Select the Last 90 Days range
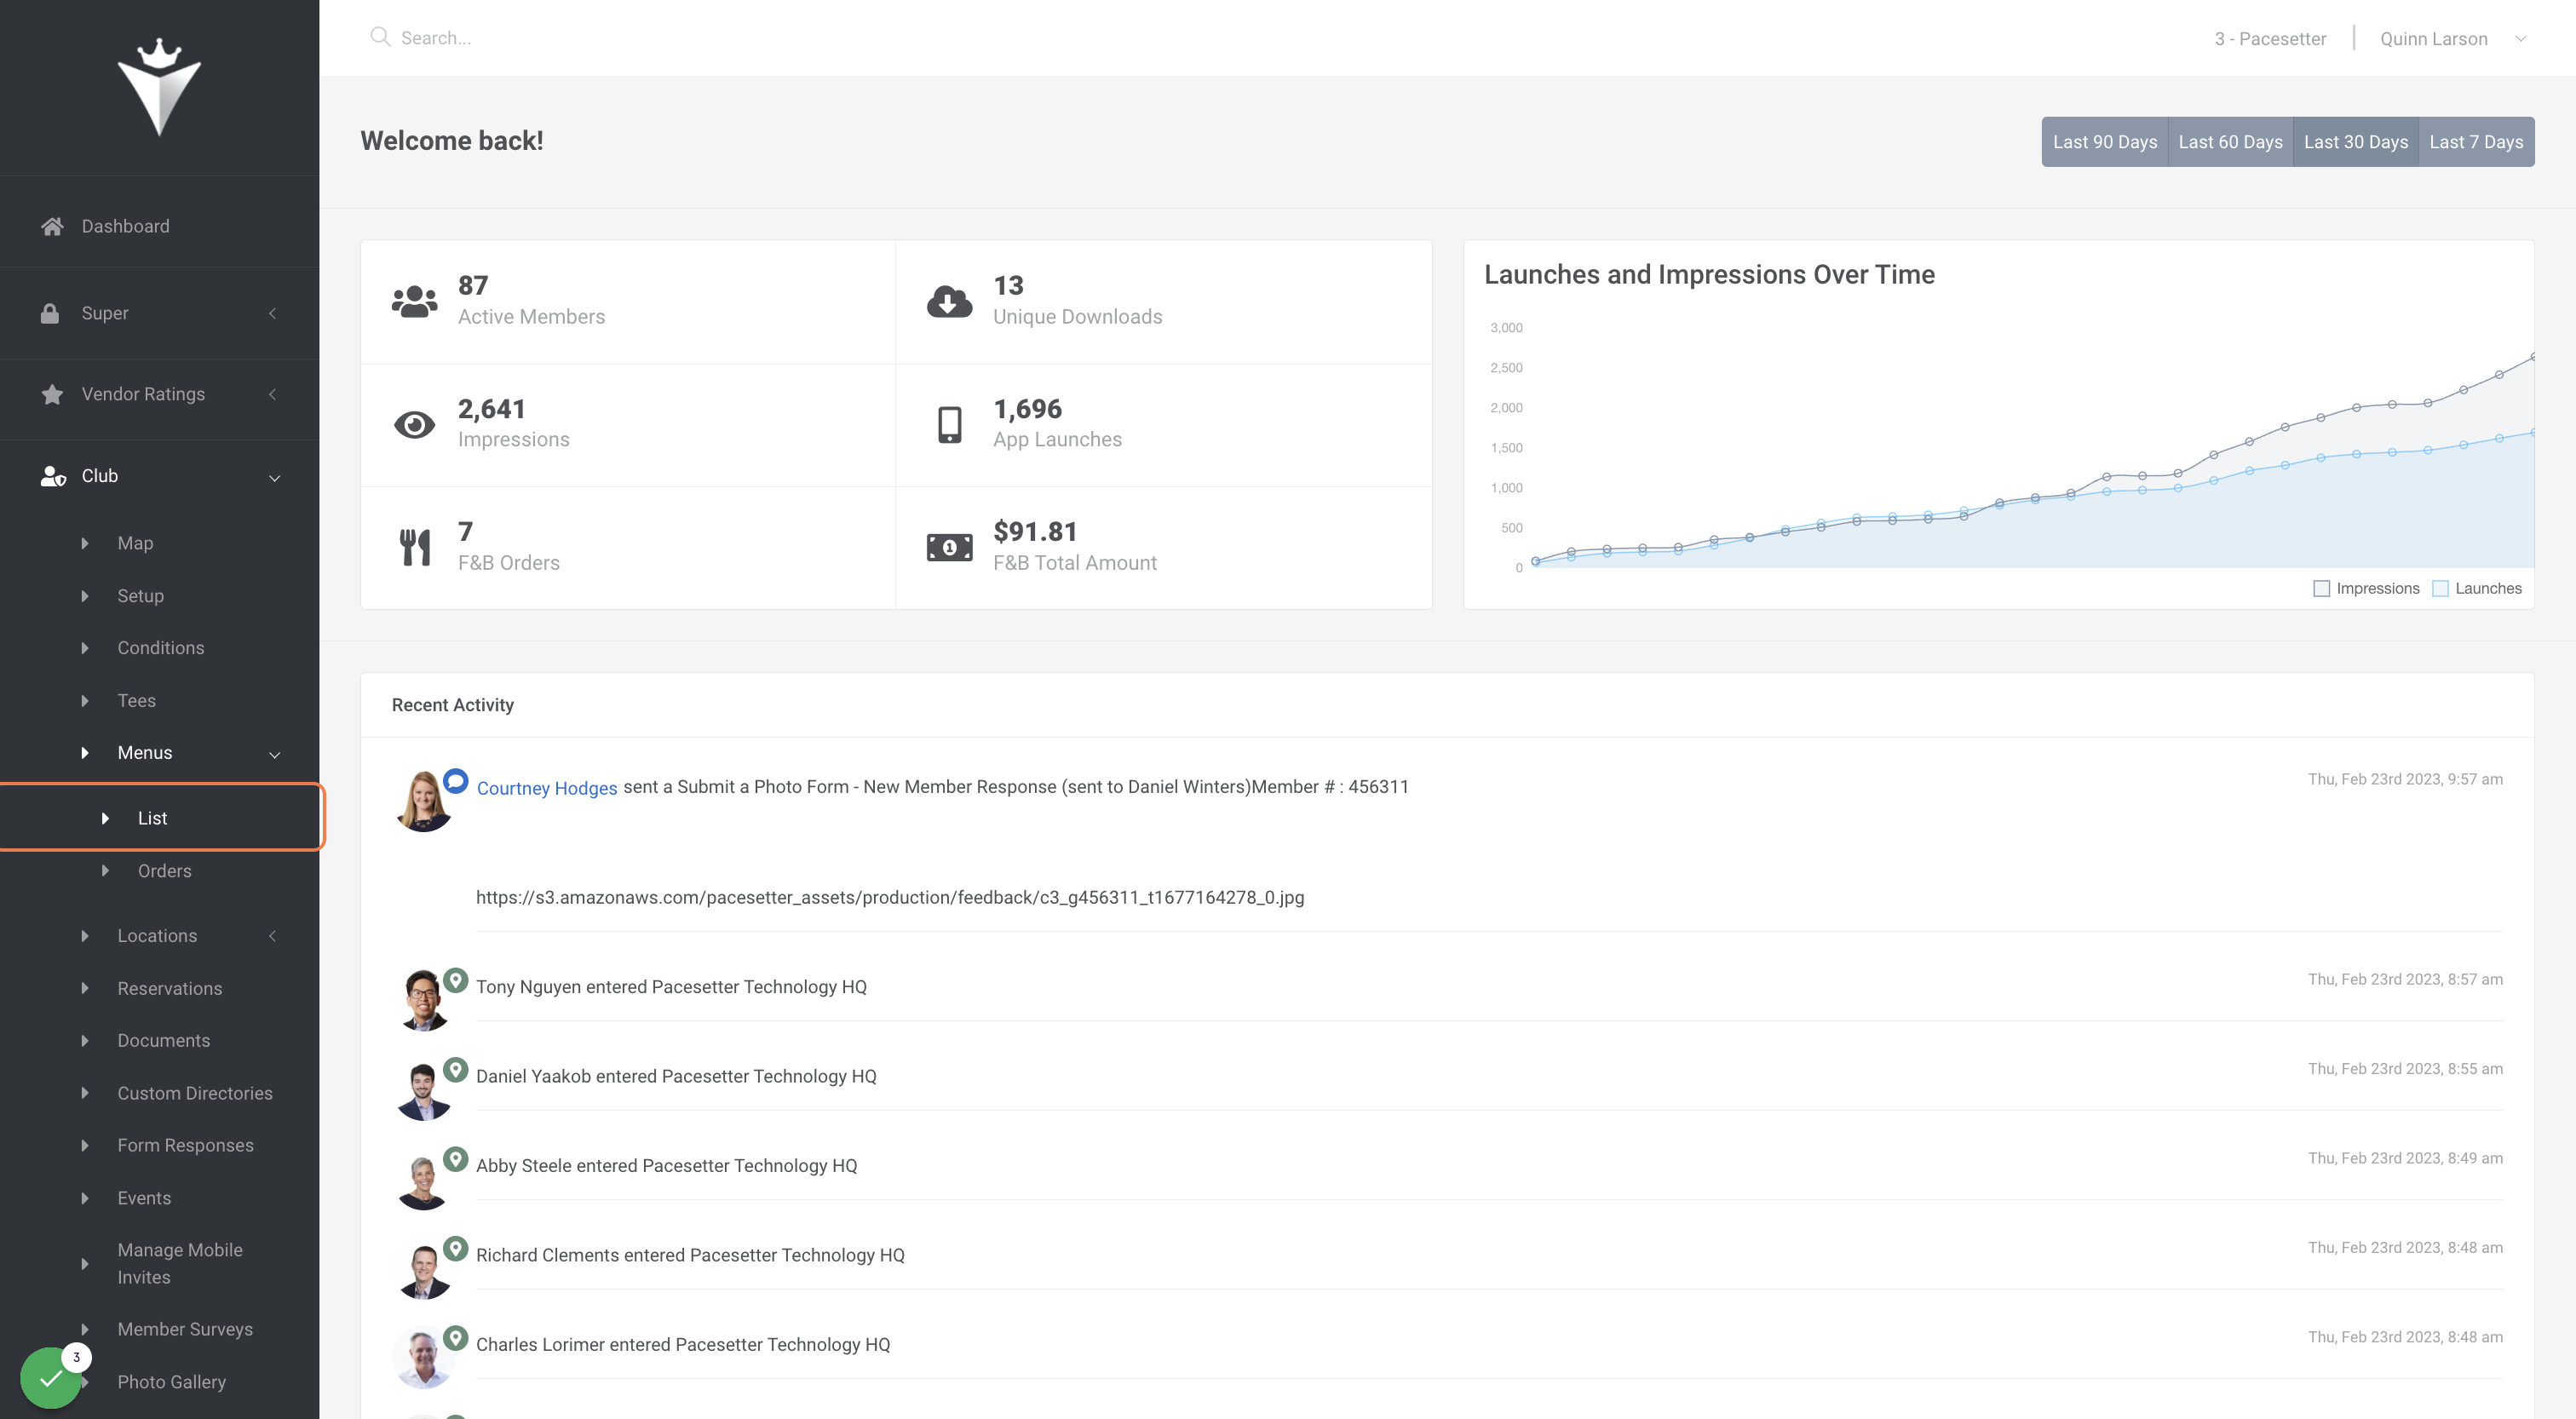 (2104, 142)
